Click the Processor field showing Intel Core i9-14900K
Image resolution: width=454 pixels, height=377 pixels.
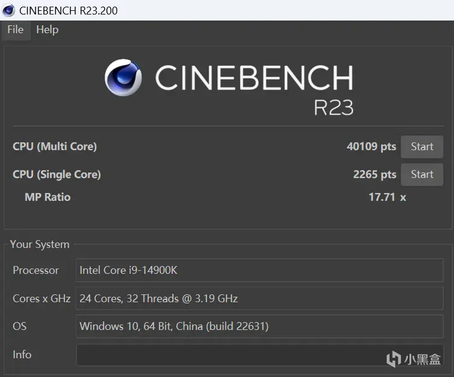point(260,270)
